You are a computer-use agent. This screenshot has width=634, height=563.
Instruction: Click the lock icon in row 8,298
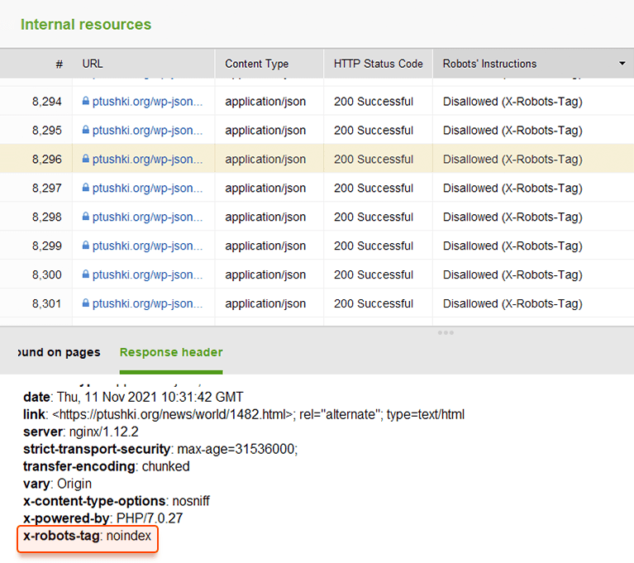[x=86, y=217]
